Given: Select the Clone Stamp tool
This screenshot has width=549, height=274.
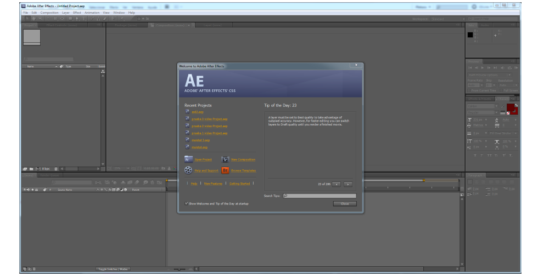Looking at the screenshot, I should (98, 19).
